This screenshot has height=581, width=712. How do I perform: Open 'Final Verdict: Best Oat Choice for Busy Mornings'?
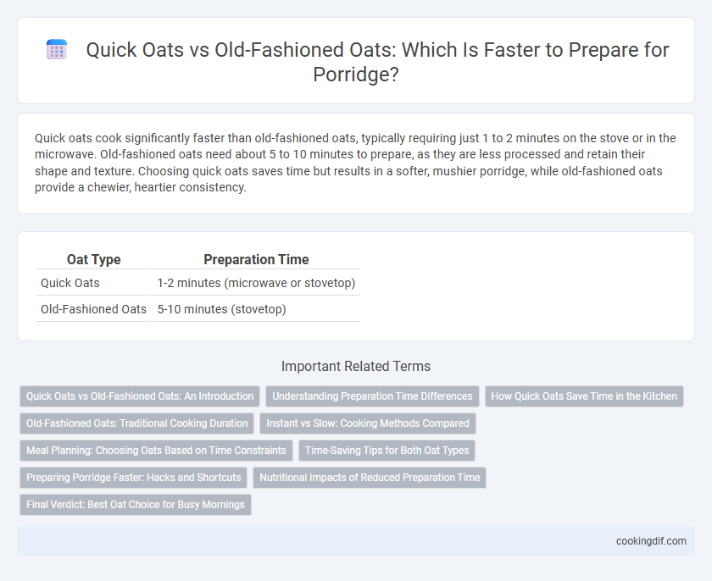tap(136, 504)
